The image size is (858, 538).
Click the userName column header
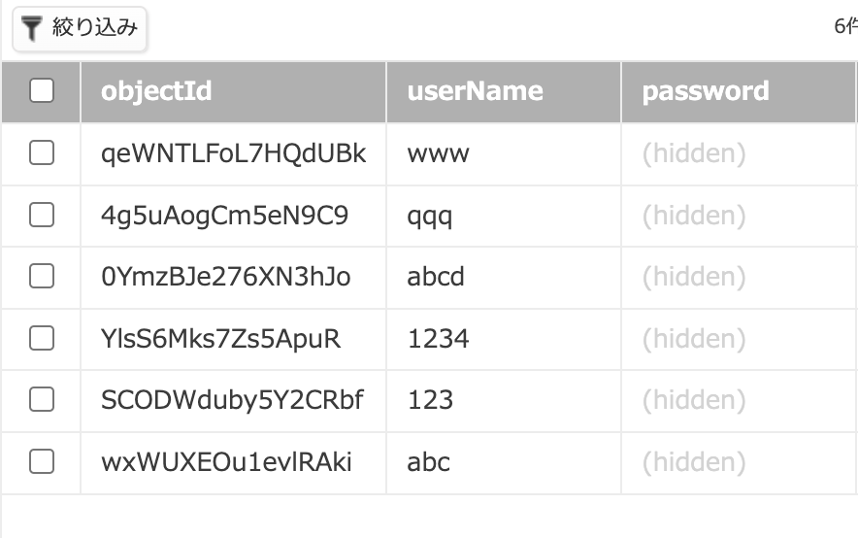[x=475, y=91]
